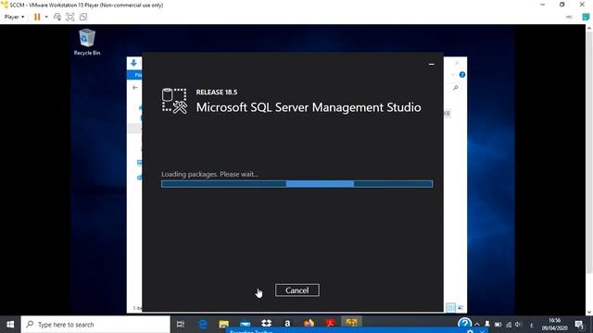Click the search magnifier in Explorer window
593x333 pixels.
(x=456, y=88)
